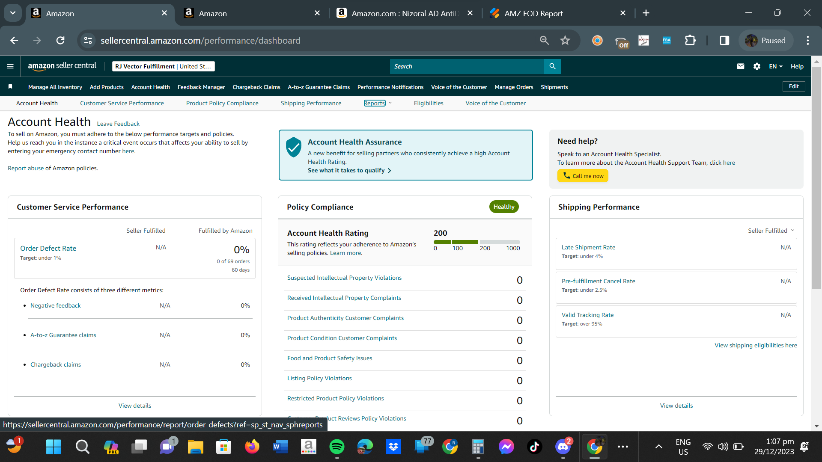Click the Account Health Rating progress bar
Screen dimensions: 822x462
477,242
